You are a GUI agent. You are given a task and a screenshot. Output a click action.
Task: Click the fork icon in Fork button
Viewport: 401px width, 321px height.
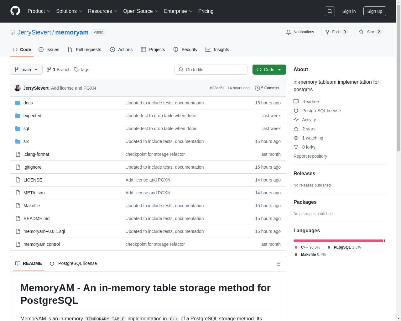[x=327, y=32]
